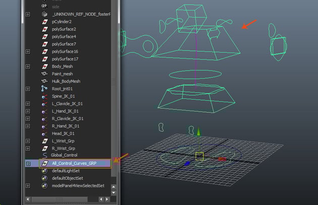The image size is (318, 205).
Task: Expand polySurface16 in the outliner
Action: 28,51
